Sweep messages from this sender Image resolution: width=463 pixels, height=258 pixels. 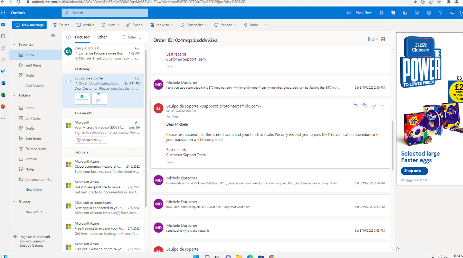[x=134, y=25]
